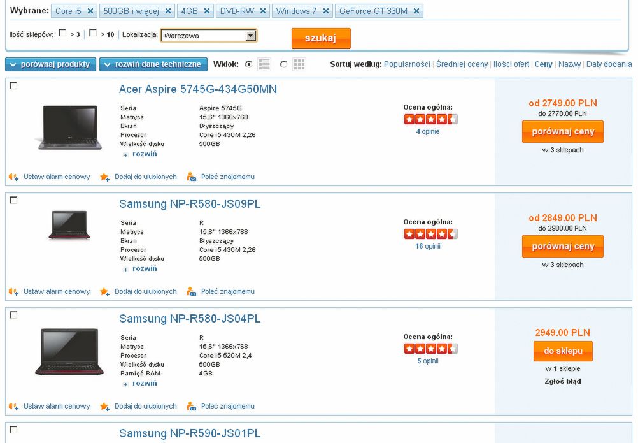The image size is (638, 443).
Task: Remove the Core i5 filter tag
Action: coord(90,11)
